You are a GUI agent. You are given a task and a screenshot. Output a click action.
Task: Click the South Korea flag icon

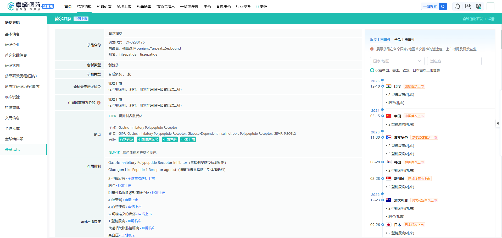coord(389,162)
